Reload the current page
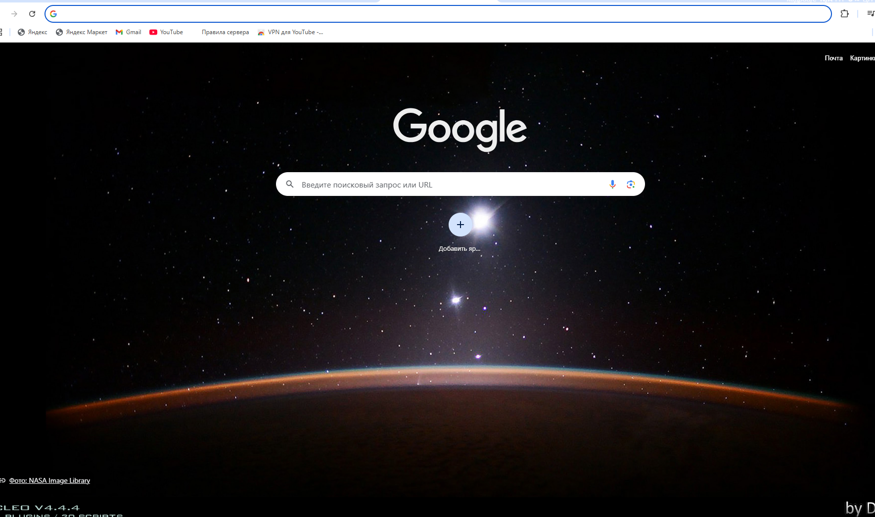Screen dimensions: 875x517 (x=32, y=14)
